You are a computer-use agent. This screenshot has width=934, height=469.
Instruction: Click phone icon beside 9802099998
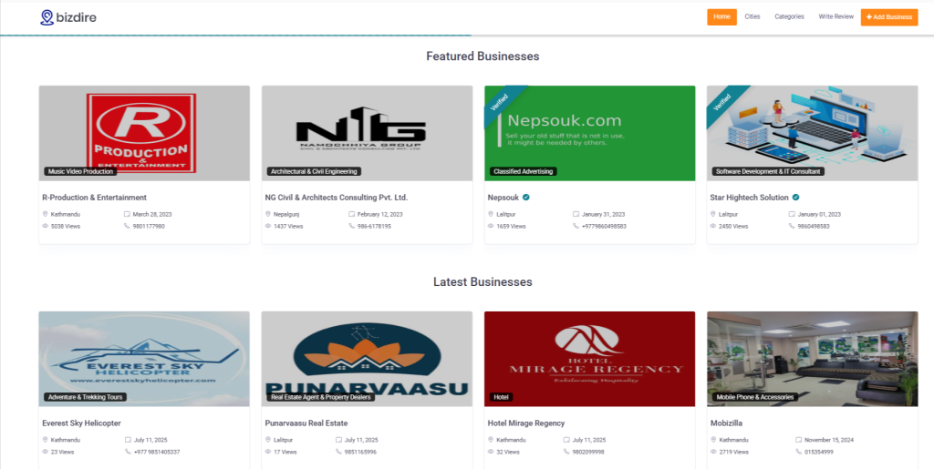pos(566,453)
